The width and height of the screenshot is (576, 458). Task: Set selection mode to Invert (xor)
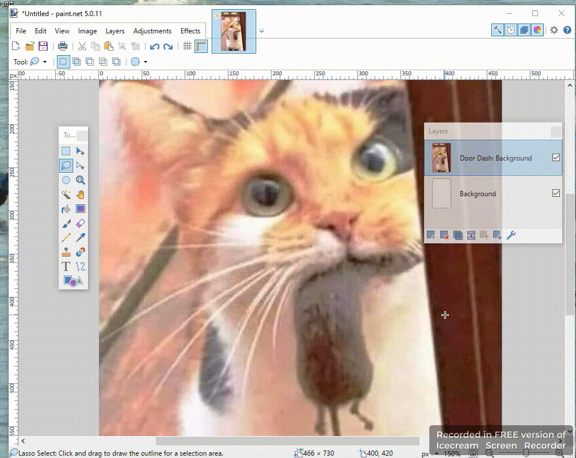(116, 62)
